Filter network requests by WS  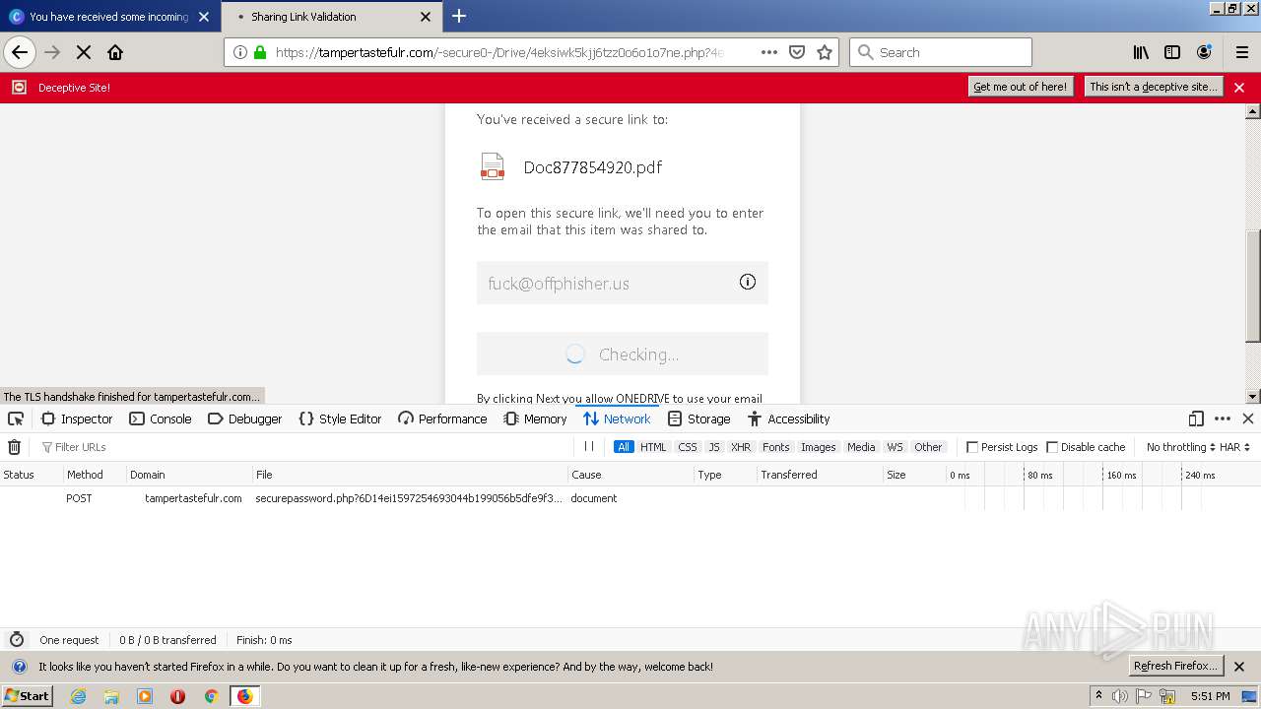tap(895, 447)
